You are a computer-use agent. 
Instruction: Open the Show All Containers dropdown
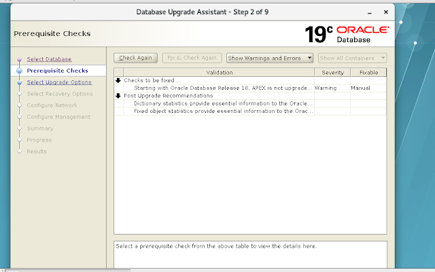point(352,58)
